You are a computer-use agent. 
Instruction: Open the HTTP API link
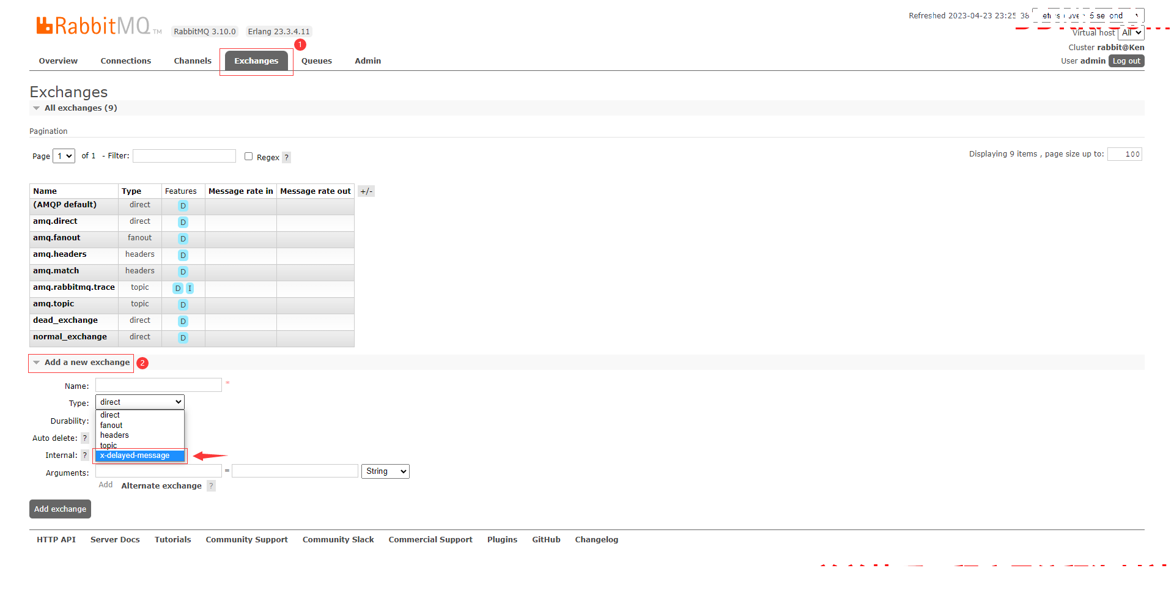click(56, 540)
